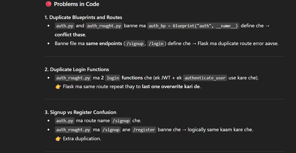Click bold text "last one overwrite kari de"
The height and width of the screenshot is (153, 296).
coord(171,87)
